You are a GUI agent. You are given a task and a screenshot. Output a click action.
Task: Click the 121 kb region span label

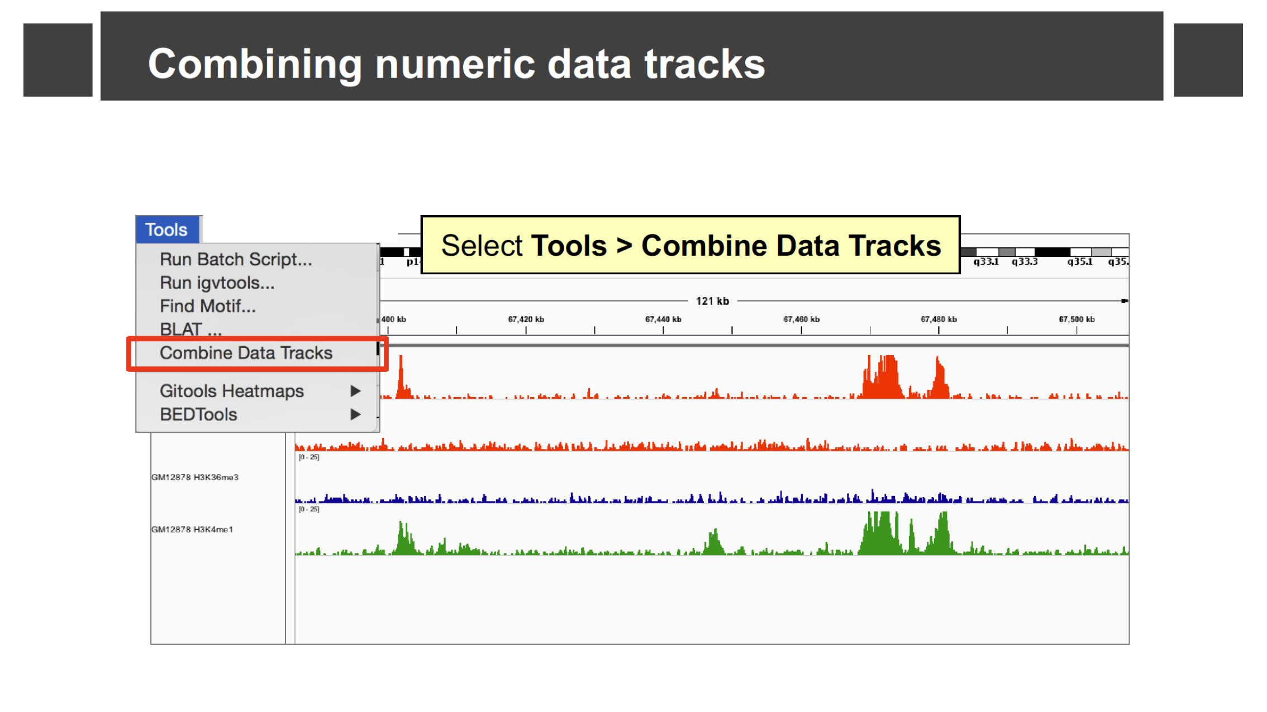(712, 301)
